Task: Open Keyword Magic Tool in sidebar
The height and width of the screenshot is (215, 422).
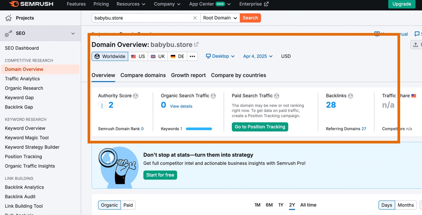Action: tap(27, 138)
